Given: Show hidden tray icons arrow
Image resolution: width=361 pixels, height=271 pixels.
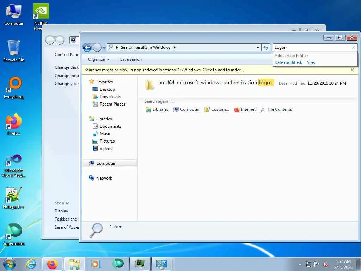Looking at the screenshot, I should point(300,264).
